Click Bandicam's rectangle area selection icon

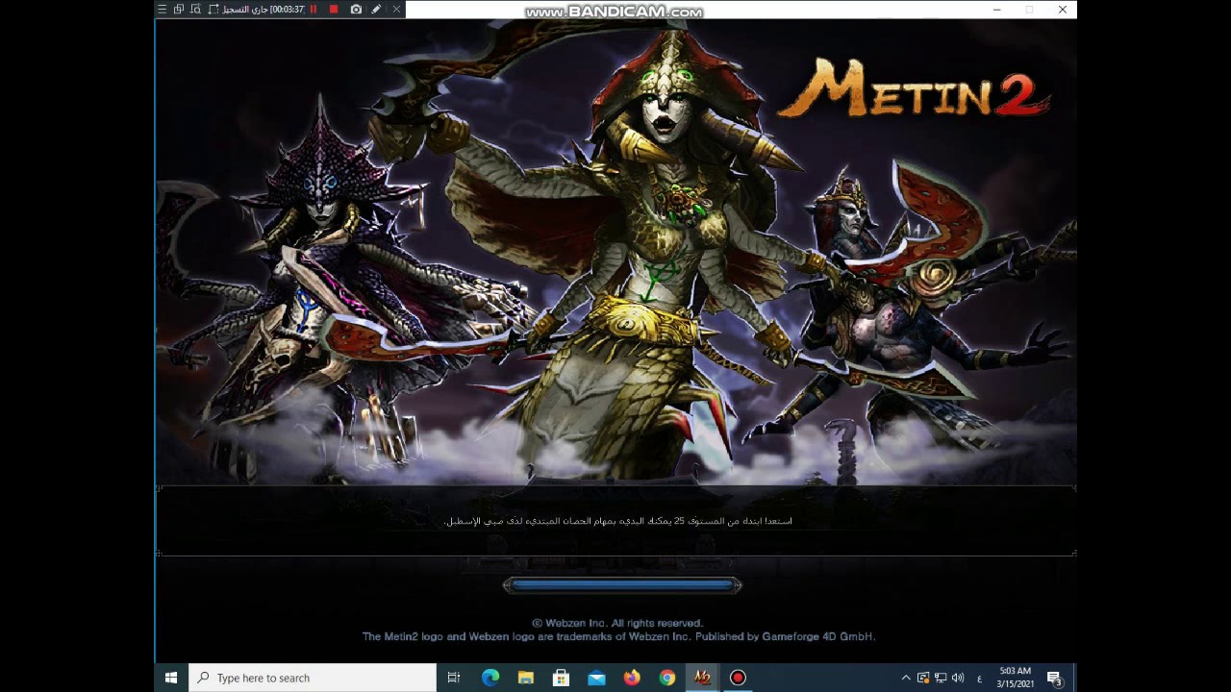pos(214,10)
